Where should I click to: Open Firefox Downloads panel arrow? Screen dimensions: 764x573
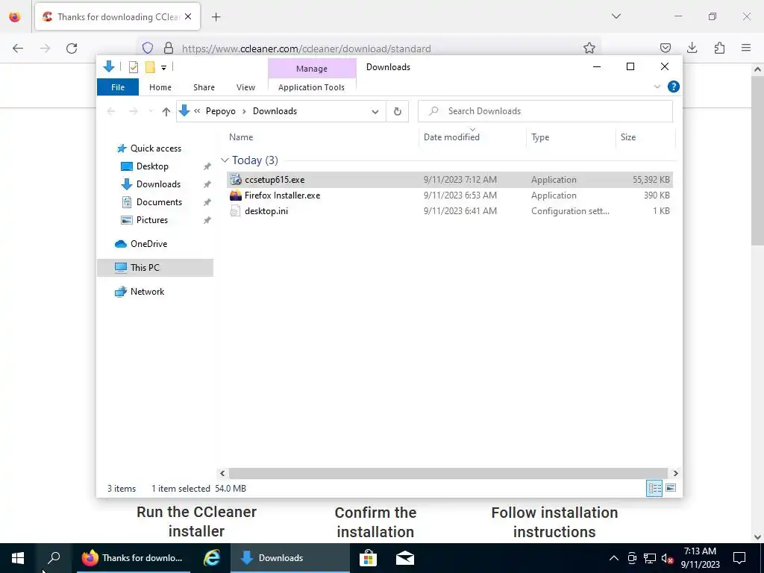point(692,48)
